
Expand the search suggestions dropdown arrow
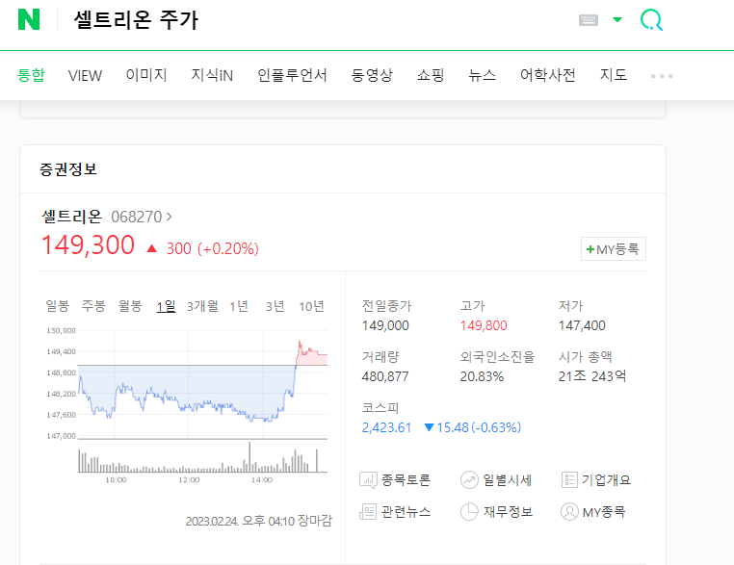click(x=617, y=19)
